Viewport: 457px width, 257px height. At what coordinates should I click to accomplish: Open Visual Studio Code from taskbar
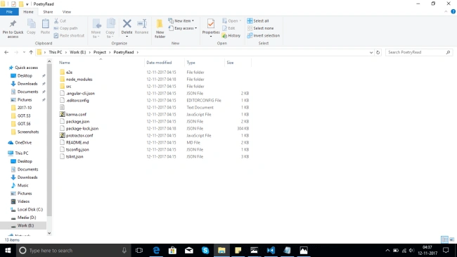271,250
